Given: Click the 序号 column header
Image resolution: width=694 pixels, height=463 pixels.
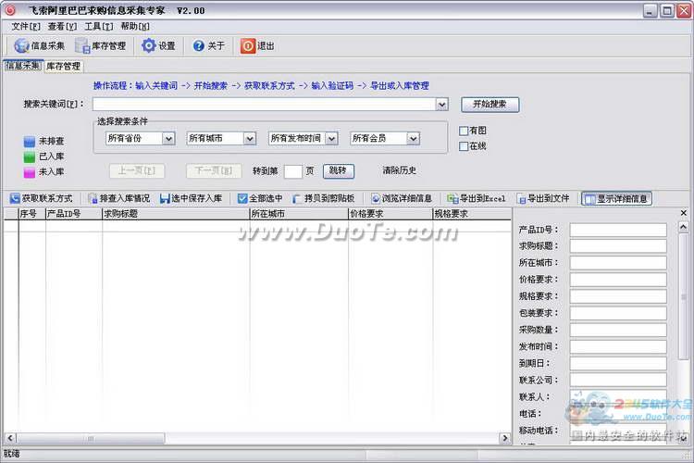Looking at the screenshot, I should pos(31,214).
